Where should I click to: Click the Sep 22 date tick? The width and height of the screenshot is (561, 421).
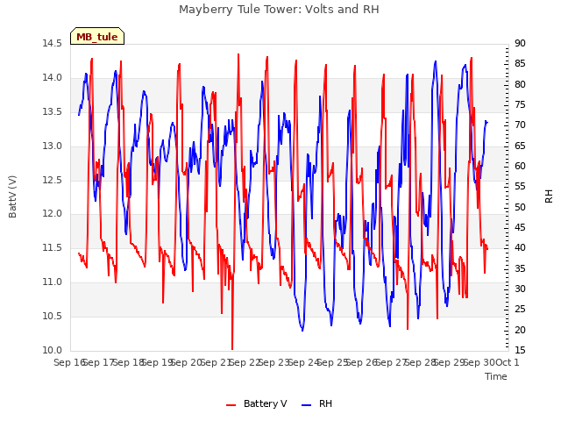(x=245, y=362)
